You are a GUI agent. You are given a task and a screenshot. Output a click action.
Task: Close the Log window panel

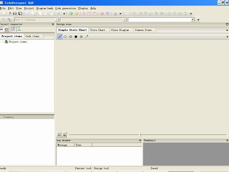[x=140, y=140]
